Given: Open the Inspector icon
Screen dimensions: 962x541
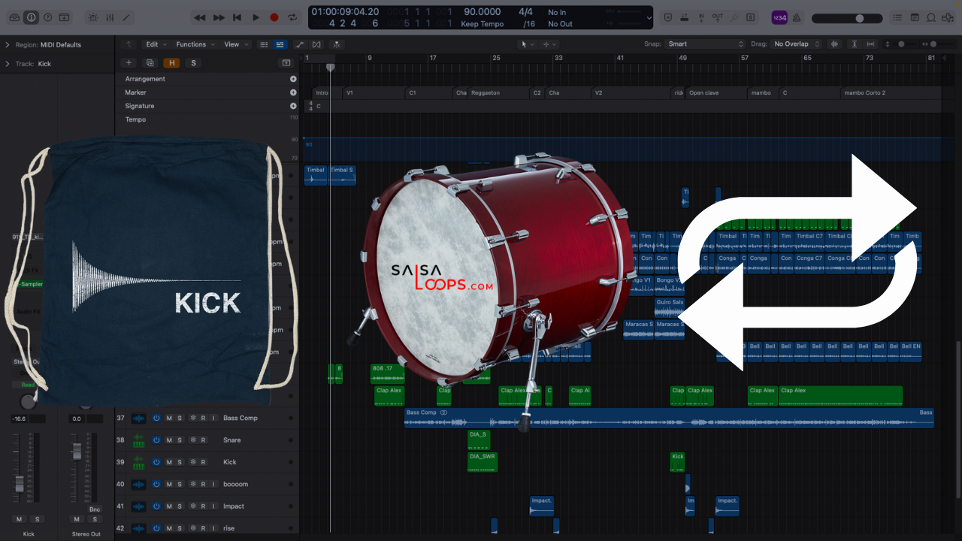Looking at the screenshot, I should tap(32, 17).
